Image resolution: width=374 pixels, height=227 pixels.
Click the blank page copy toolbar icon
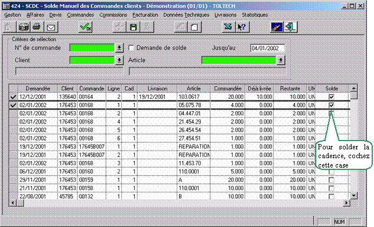coord(194,27)
